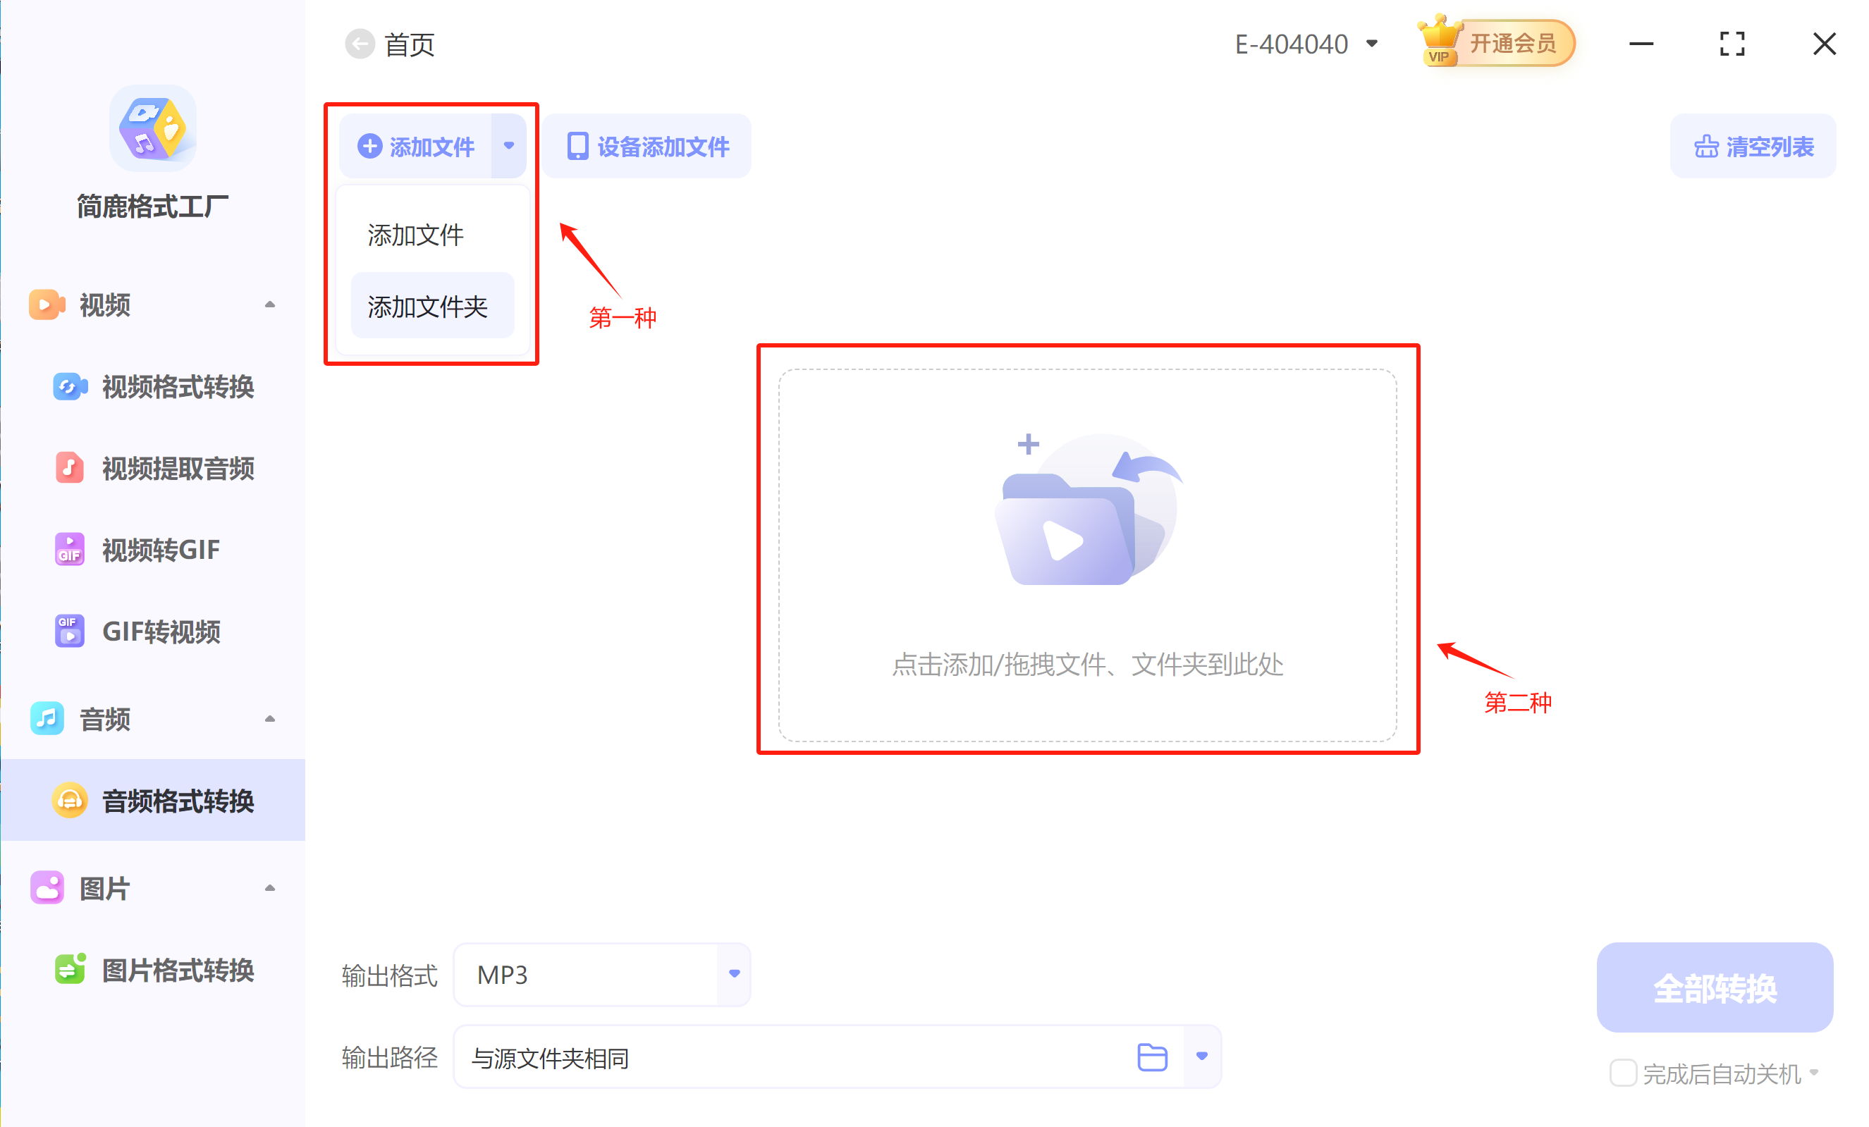Click the file drop area to add files

click(x=1087, y=555)
